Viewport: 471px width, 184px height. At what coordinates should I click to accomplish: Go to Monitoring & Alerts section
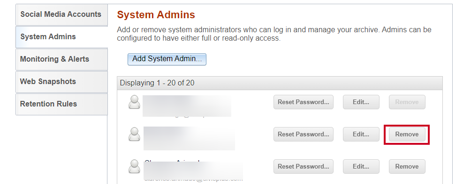pos(61,59)
